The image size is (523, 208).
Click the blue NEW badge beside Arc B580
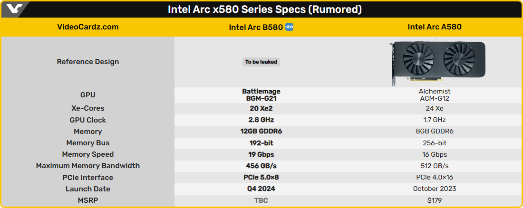[x=289, y=27]
